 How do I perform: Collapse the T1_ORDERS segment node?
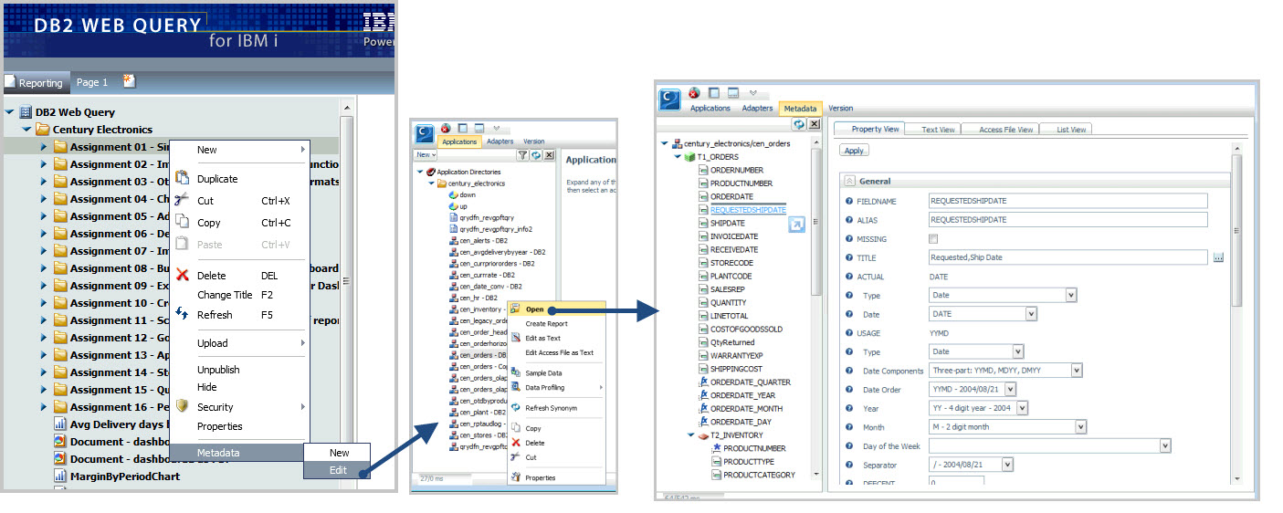pos(678,157)
